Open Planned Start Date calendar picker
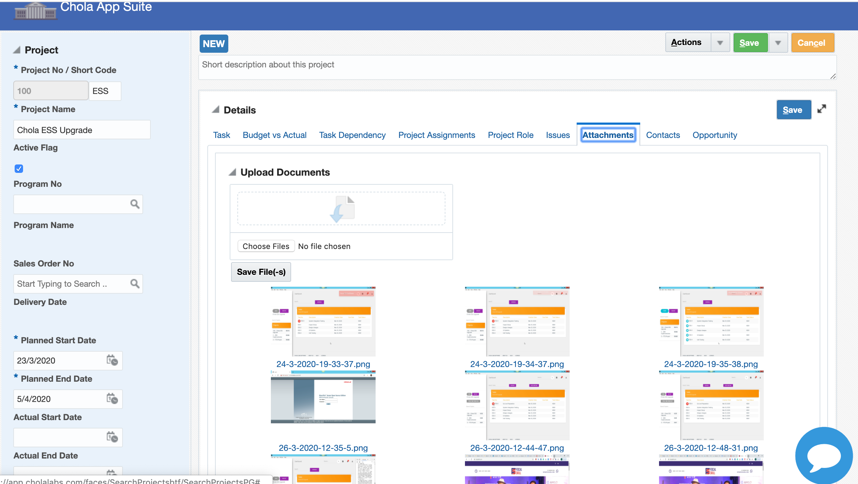 pos(112,360)
